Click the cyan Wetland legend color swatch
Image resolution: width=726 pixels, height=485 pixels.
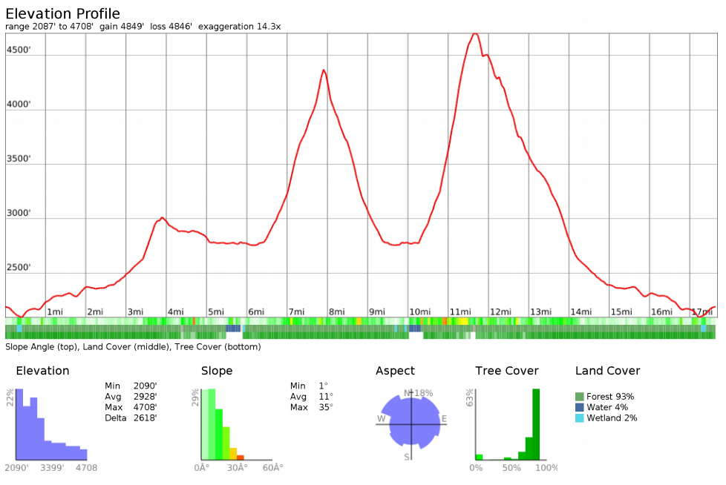coord(579,418)
